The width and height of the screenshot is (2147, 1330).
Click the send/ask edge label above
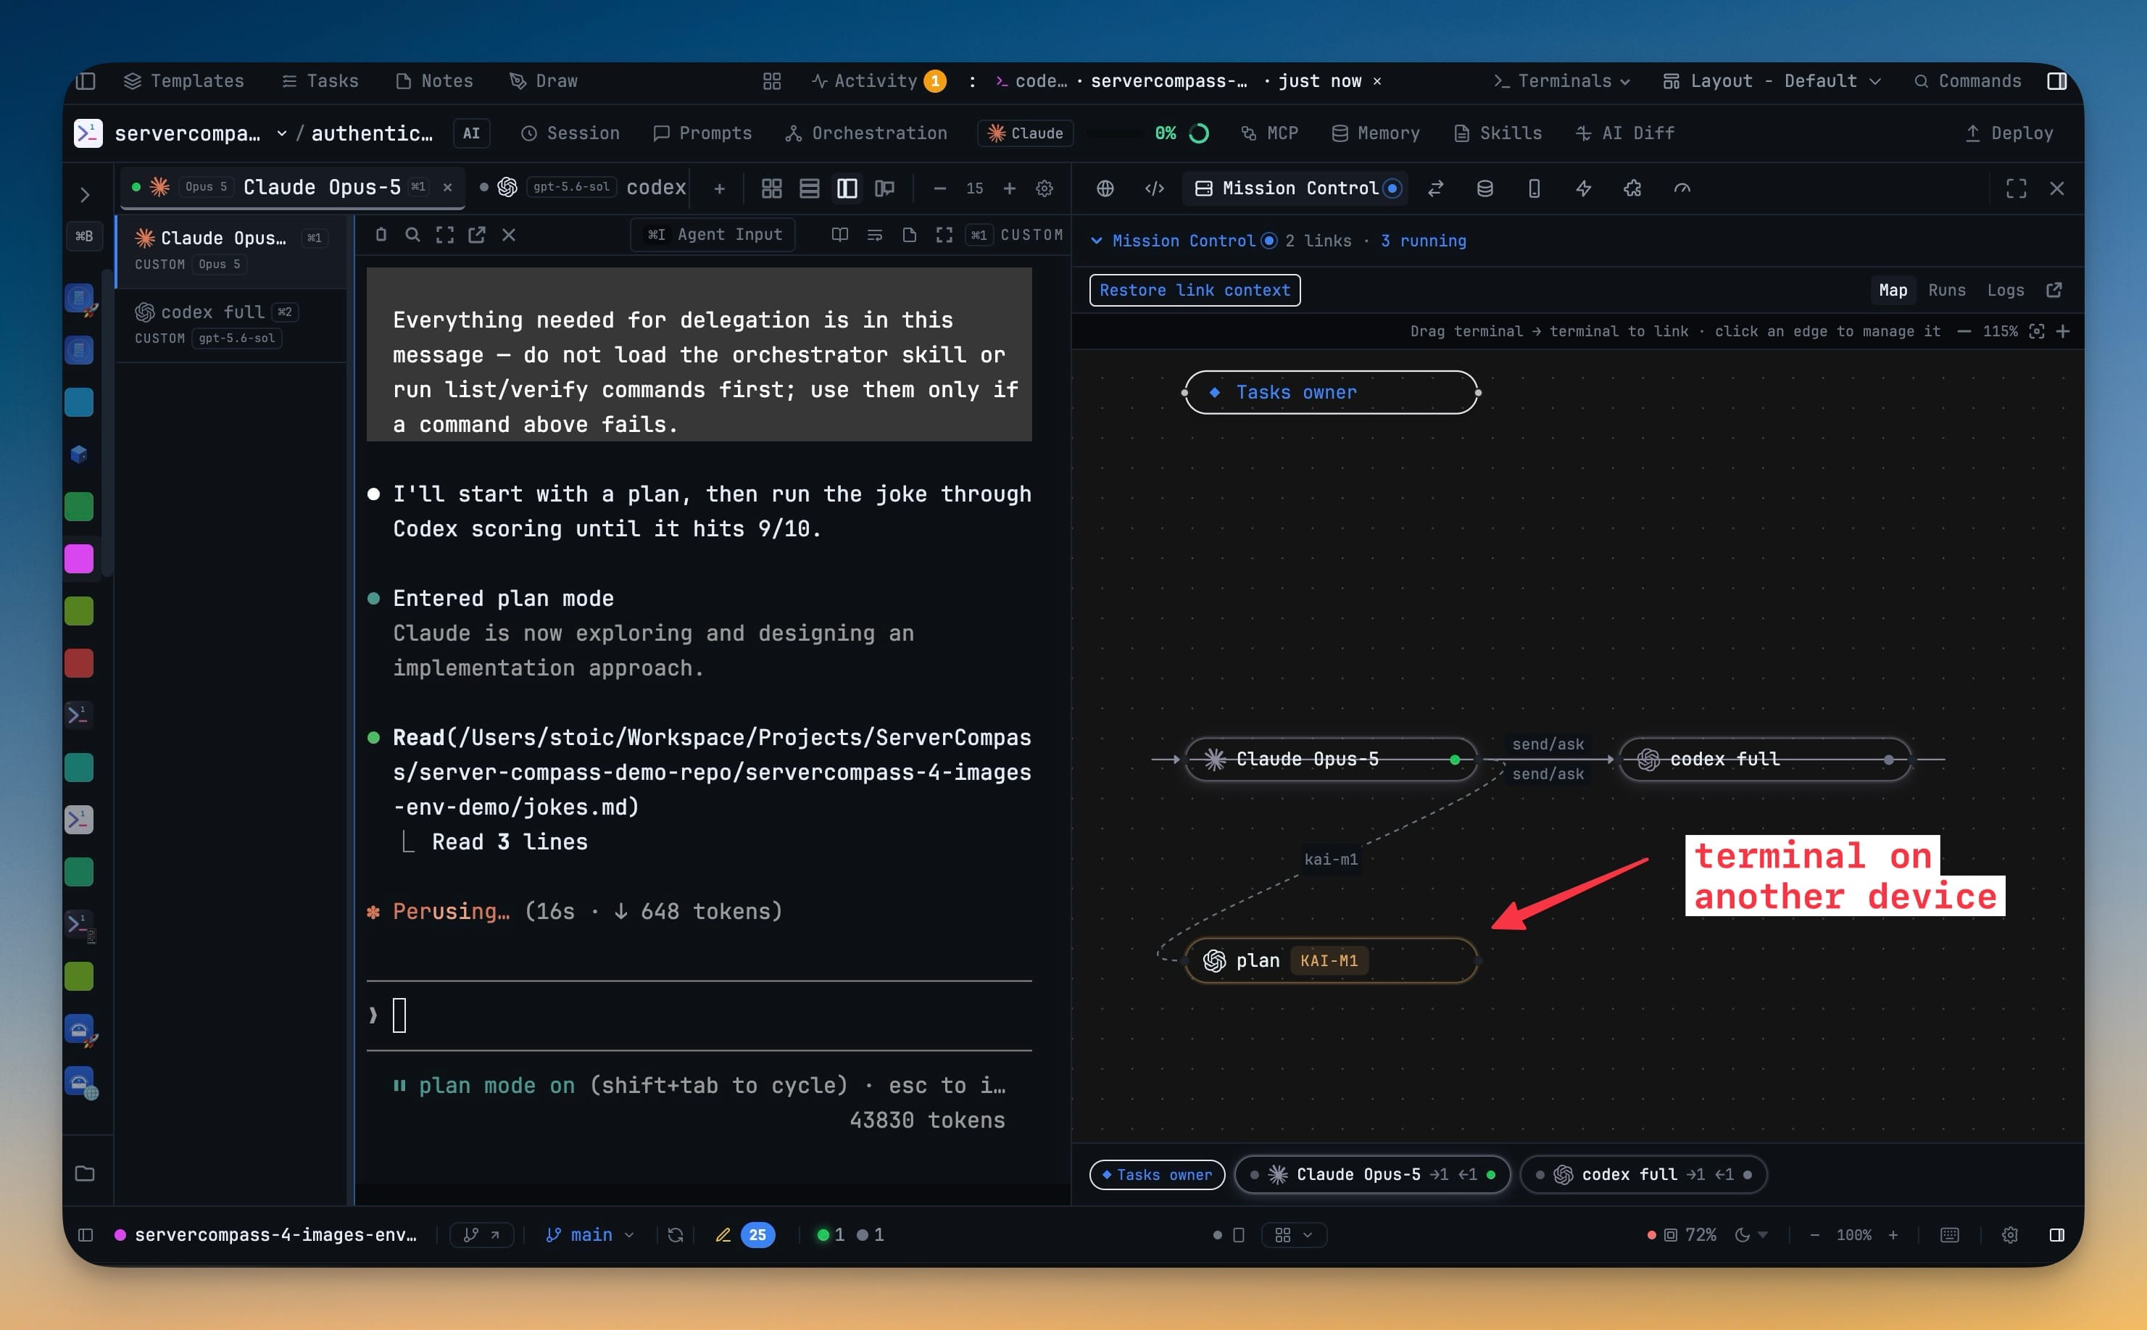(x=1548, y=744)
